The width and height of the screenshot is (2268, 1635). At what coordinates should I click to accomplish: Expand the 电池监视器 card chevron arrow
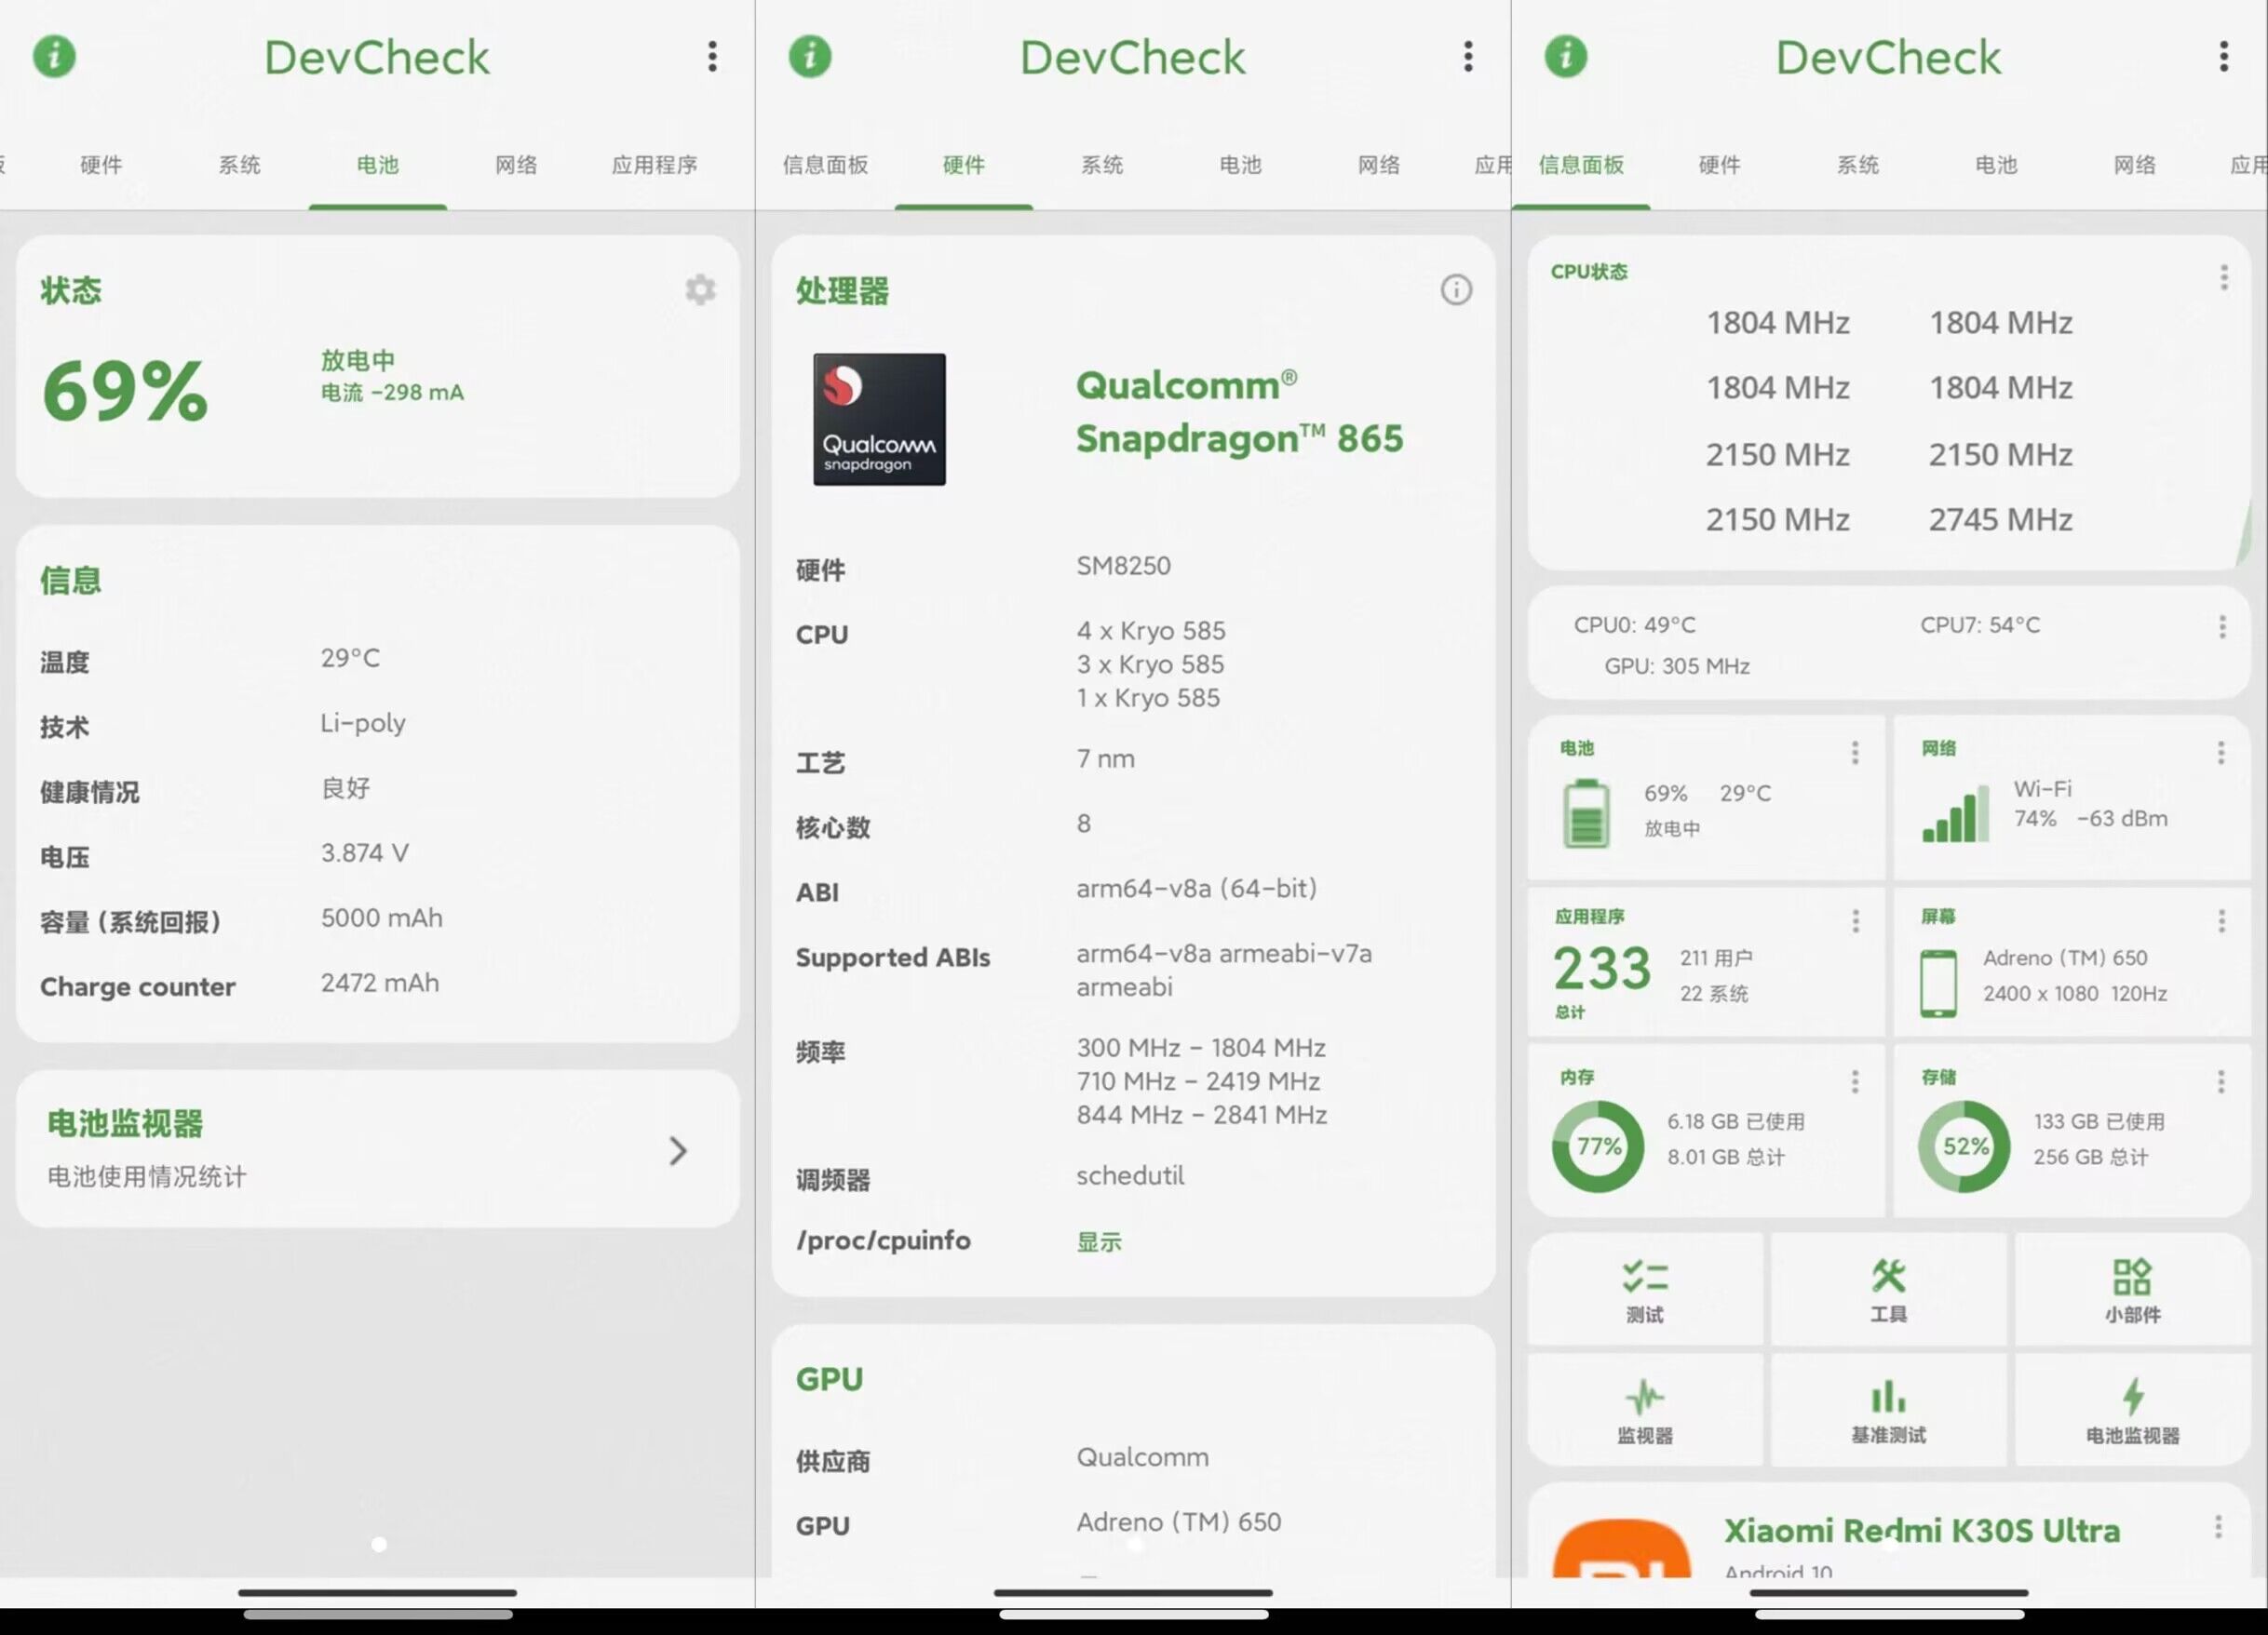pyautogui.click(x=678, y=1150)
